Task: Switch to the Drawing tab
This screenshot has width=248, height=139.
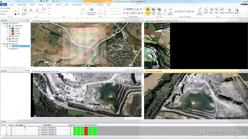Action: pos(100,5)
